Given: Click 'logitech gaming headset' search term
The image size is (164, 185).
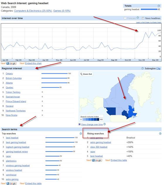Looking at the screenshot, I should tap(18, 147).
